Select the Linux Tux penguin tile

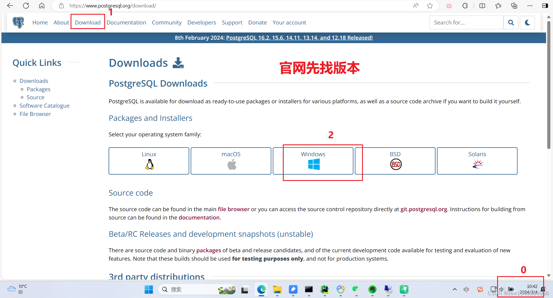tap(149, 161)
